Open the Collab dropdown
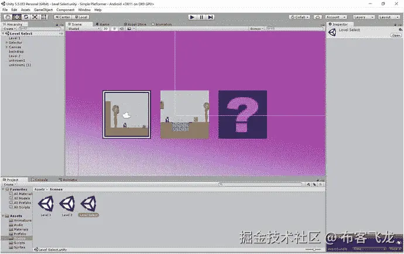The image size is (404, 254). tap(300, 17)
